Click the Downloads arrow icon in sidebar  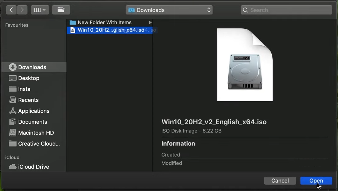point(13,67)
